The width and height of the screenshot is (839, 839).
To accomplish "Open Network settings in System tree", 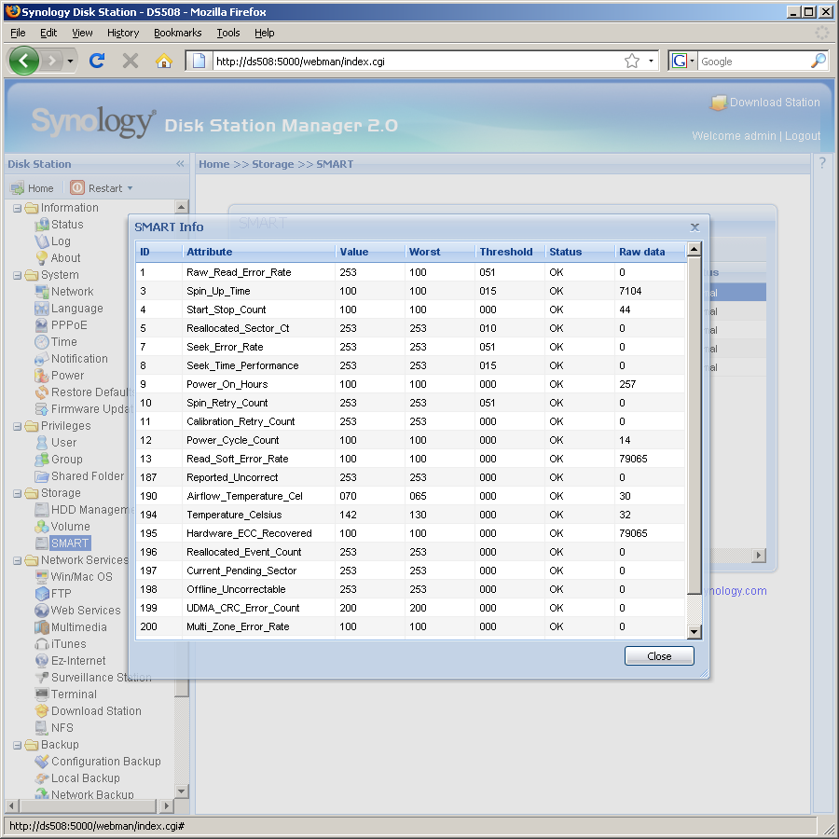I will 72,292.
